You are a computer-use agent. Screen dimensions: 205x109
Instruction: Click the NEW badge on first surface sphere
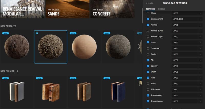pos(5,33)
